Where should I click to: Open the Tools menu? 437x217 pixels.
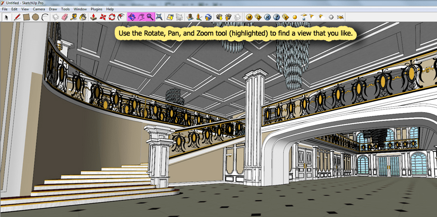(x=65, y=9)
